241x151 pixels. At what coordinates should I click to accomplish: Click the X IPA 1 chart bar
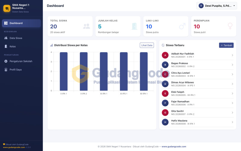(x=64, y=71)
